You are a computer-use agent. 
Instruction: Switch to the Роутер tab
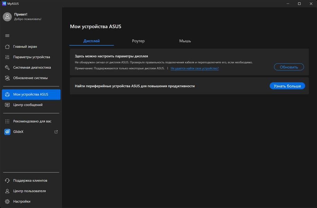pos(138,41)
